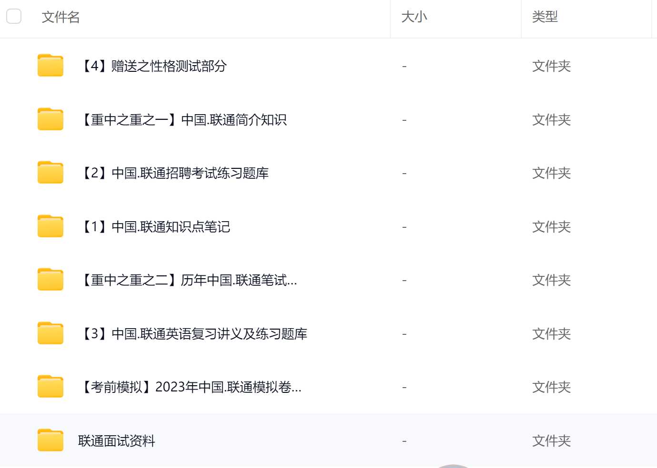Click folder icon for 历年中国.联通笔试 row
Image resolution: width=657 pixels, height=468 pixels.
[x=50, y=280]
